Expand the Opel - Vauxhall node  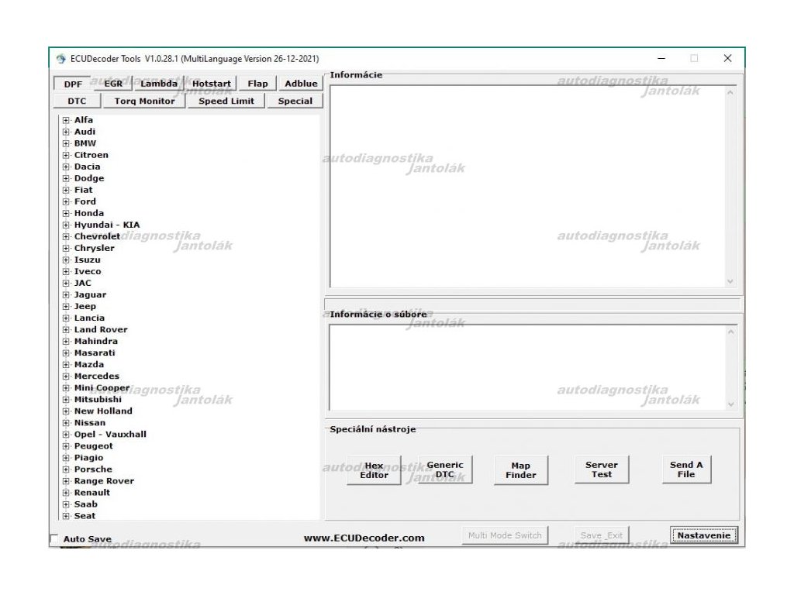(x=66, y=435)
